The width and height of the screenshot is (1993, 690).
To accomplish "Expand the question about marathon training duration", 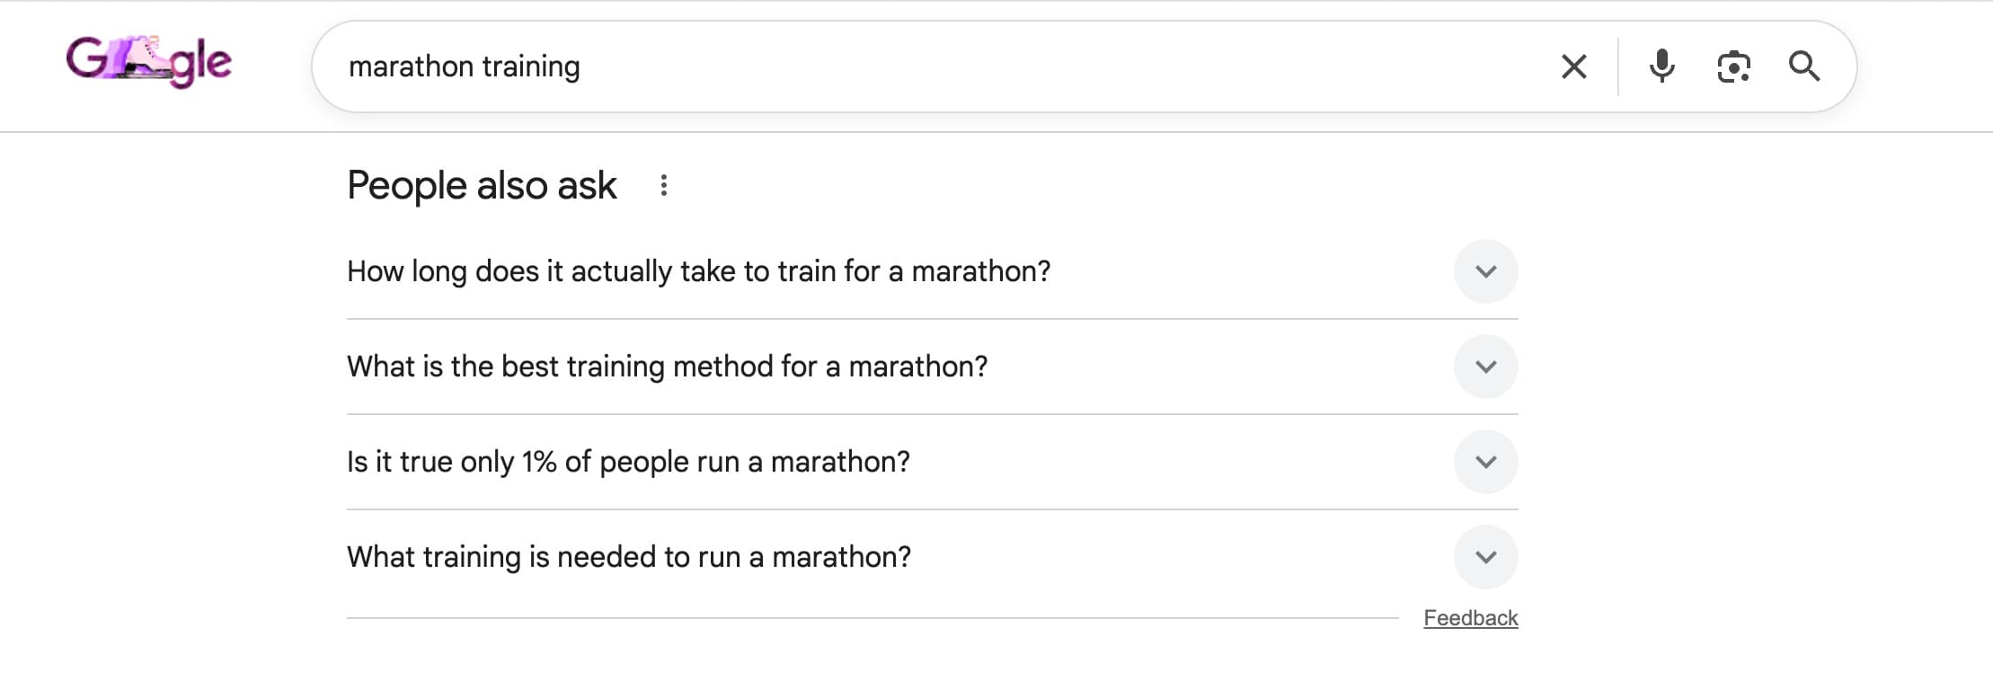I will tap(1485, 270).
